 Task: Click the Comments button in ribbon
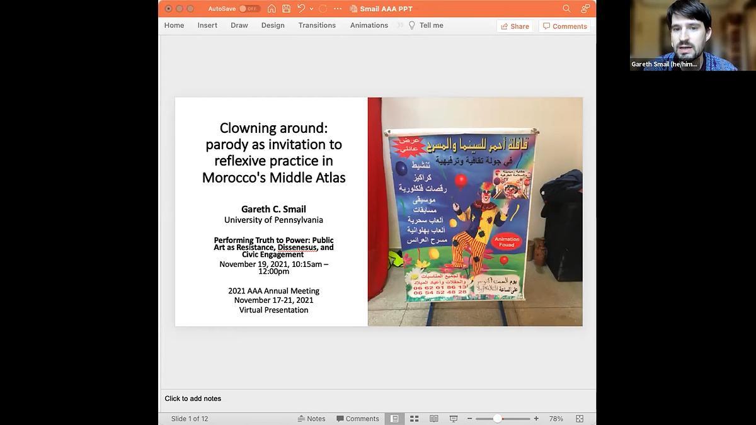tap(565, 26)
